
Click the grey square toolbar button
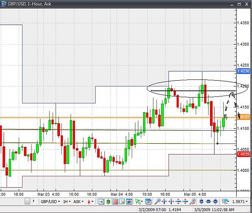click(27, 201)
